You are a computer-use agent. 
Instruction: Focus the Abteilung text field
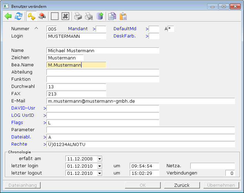click(103, 72)
